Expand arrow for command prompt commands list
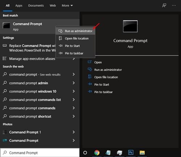Viewport: 181px width, 157px height. (73, 99)
